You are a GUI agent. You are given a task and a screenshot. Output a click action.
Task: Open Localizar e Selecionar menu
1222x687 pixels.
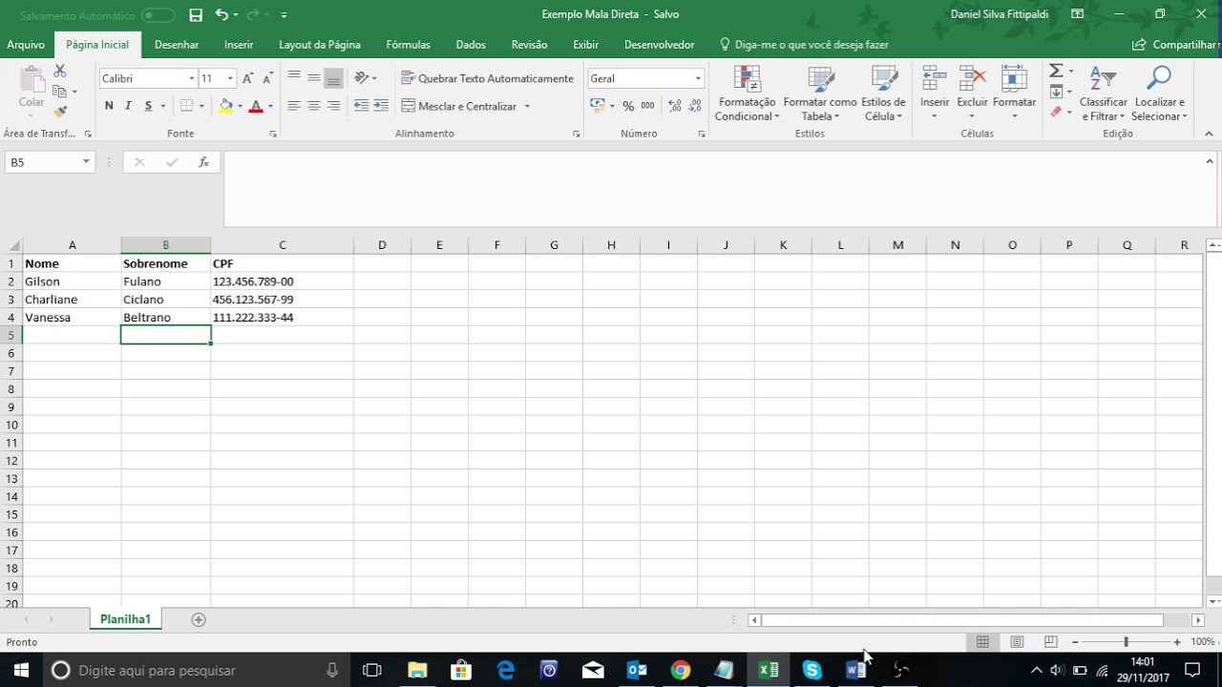pos(1159,94)
